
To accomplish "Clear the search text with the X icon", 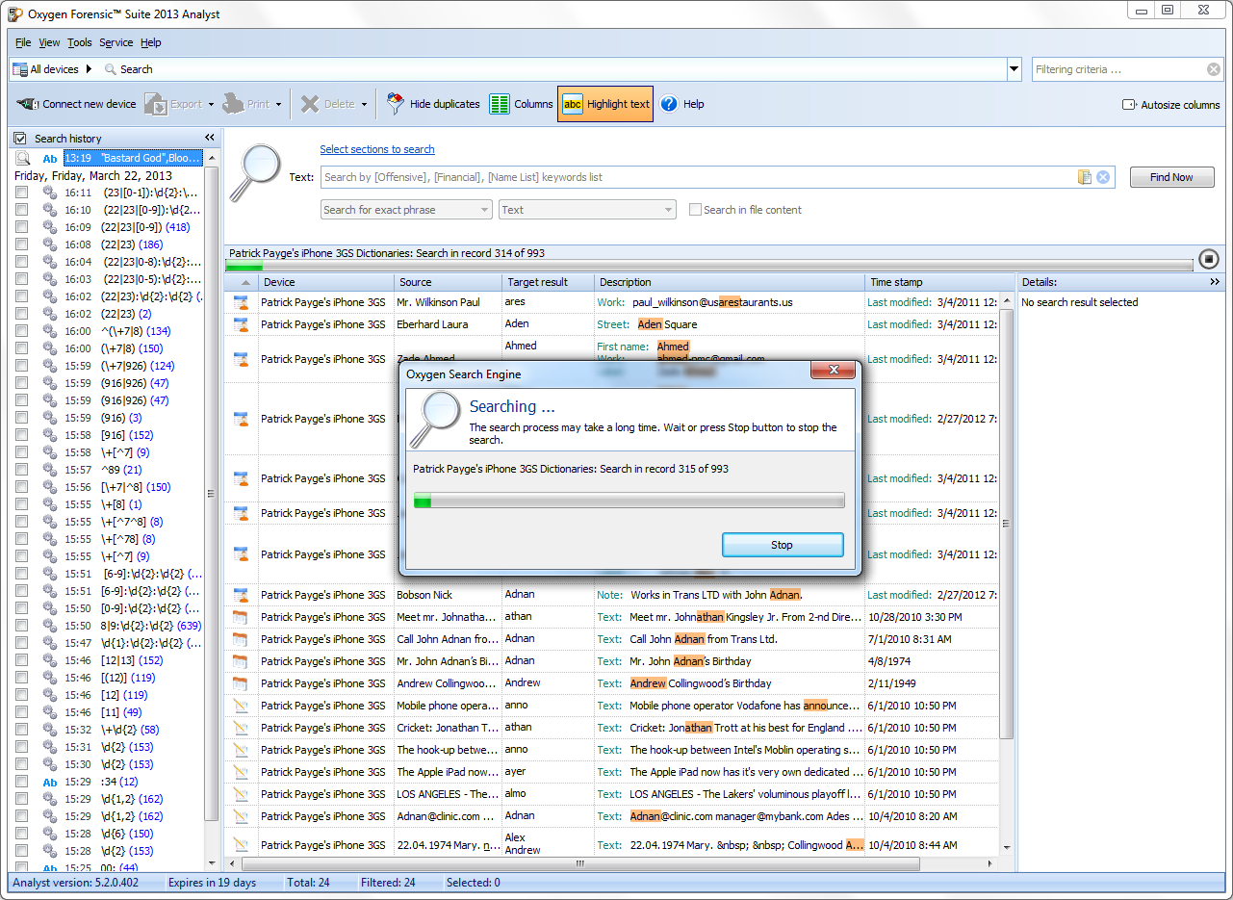I will (1103, 177).
